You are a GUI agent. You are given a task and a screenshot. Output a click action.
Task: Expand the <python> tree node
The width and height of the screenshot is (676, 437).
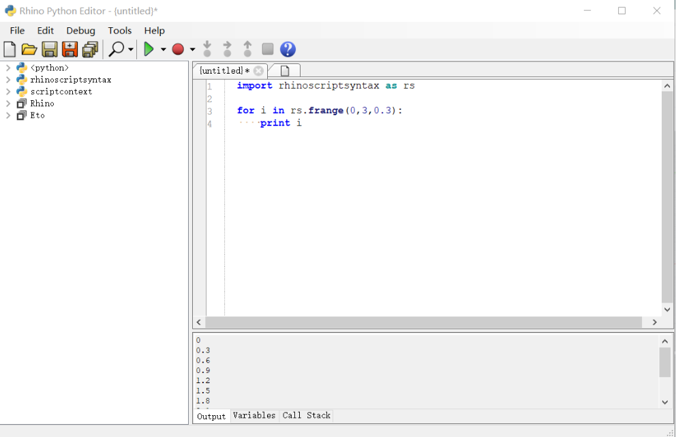click(x=7, y=67)
